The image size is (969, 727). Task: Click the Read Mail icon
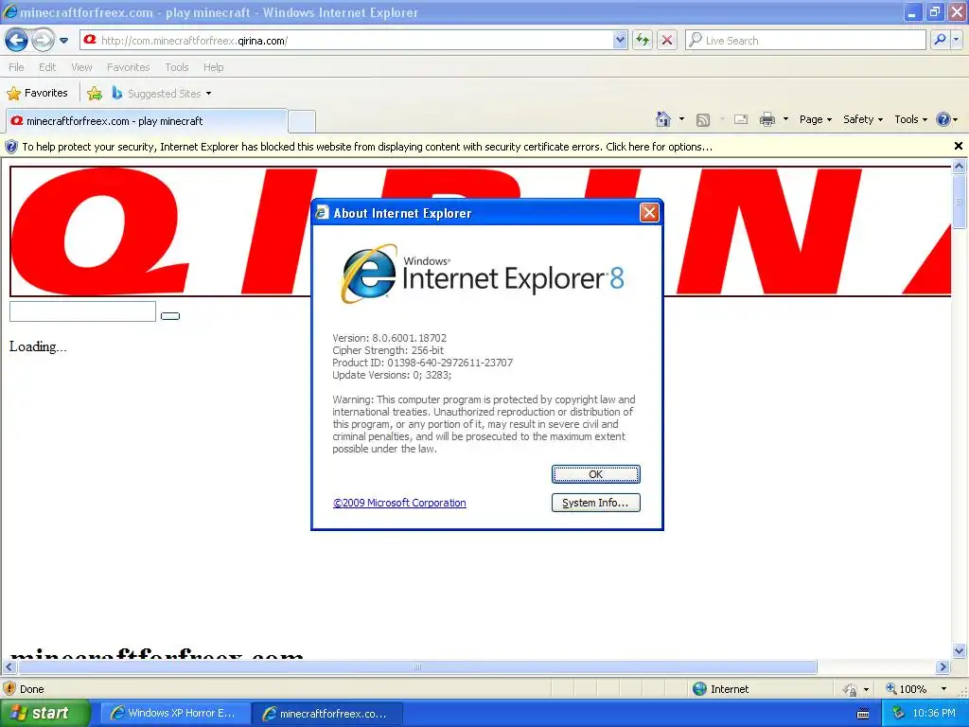click(x=741, y=119)
